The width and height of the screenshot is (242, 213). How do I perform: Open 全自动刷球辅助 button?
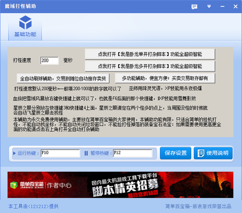coord(63,78)
